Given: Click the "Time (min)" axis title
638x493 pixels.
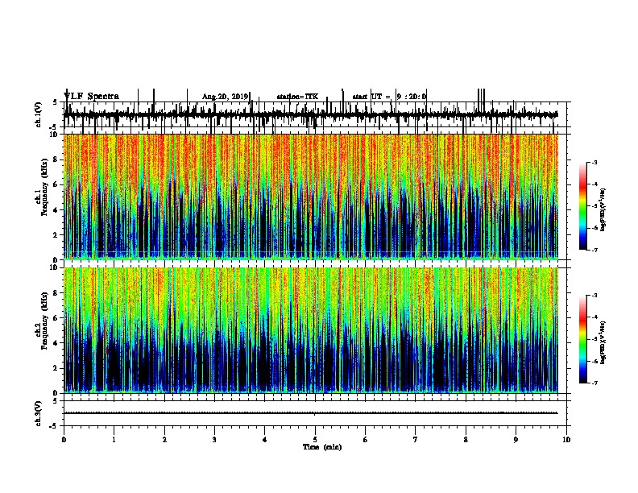Looking at the screenshot, I should (x=322, y=447).
